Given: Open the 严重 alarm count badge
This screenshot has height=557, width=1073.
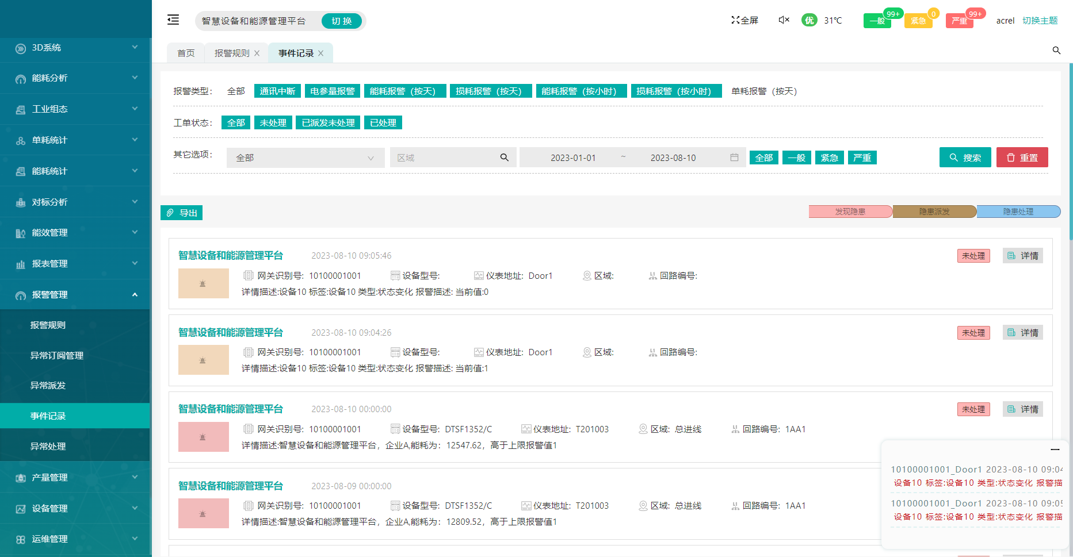Looking at the screenshot, I should pos(960,21).
